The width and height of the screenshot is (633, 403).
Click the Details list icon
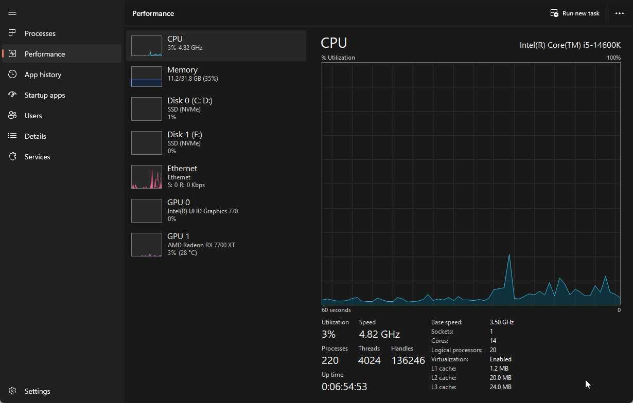tap(12, 136)
